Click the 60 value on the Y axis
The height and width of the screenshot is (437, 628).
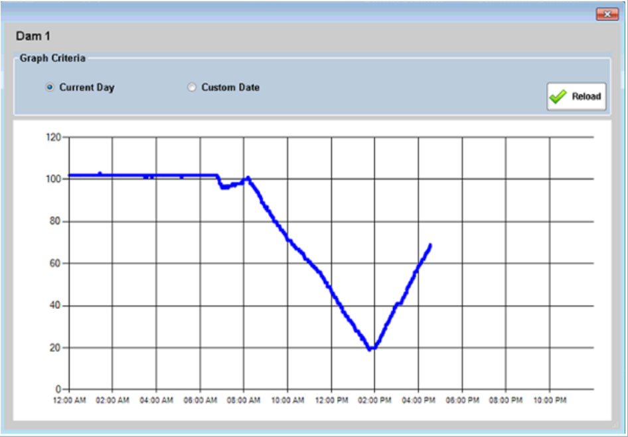pyautogui.click(x=55, y=264)
